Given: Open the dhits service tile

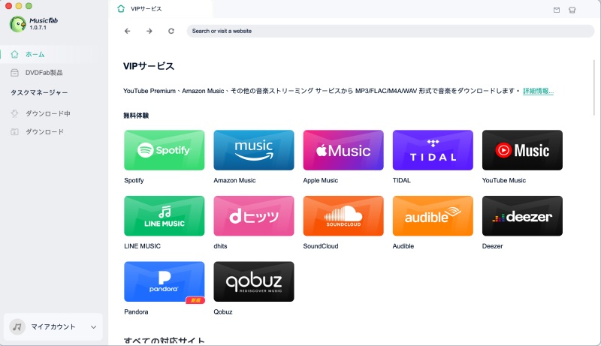Looking at the screenshot, I should [254, 216].
